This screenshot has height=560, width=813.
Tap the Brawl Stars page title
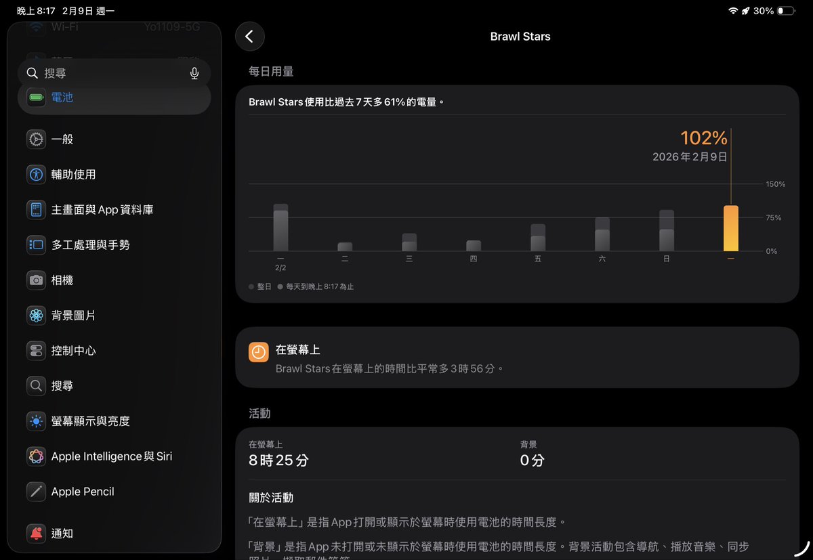tap(520, 37)
